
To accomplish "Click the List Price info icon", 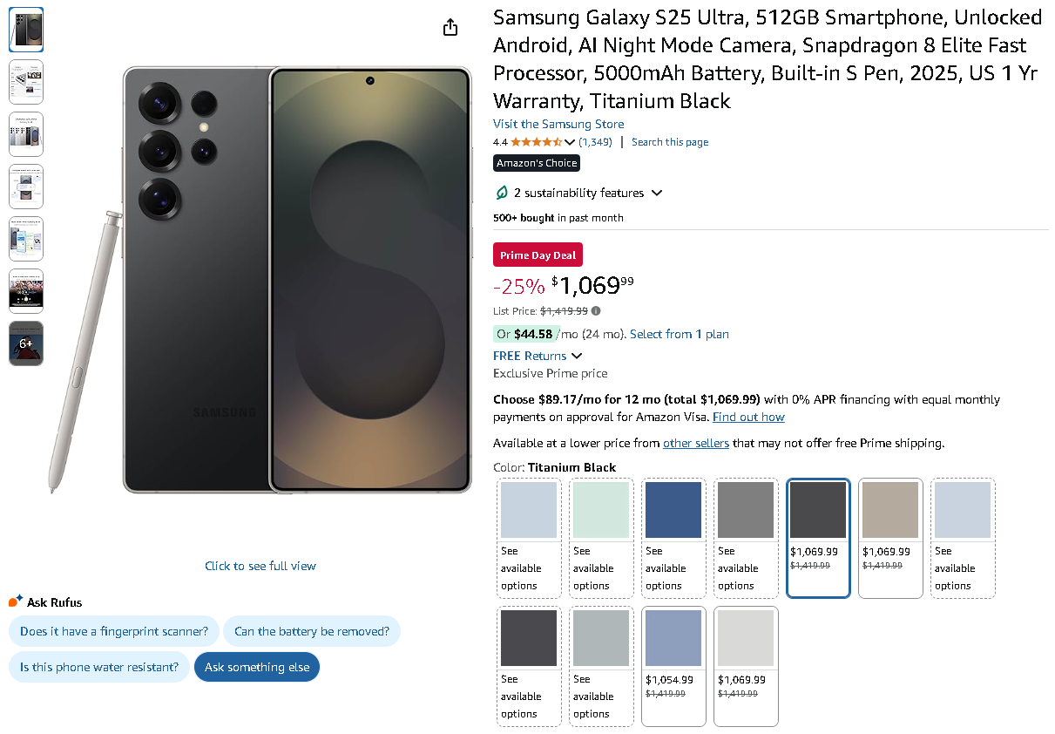I will pyautogui.click(x=596, y=310).
